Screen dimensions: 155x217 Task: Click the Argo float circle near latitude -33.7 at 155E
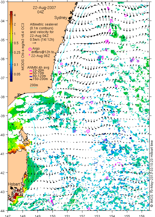pyautogui.click(x=126, y=15)
